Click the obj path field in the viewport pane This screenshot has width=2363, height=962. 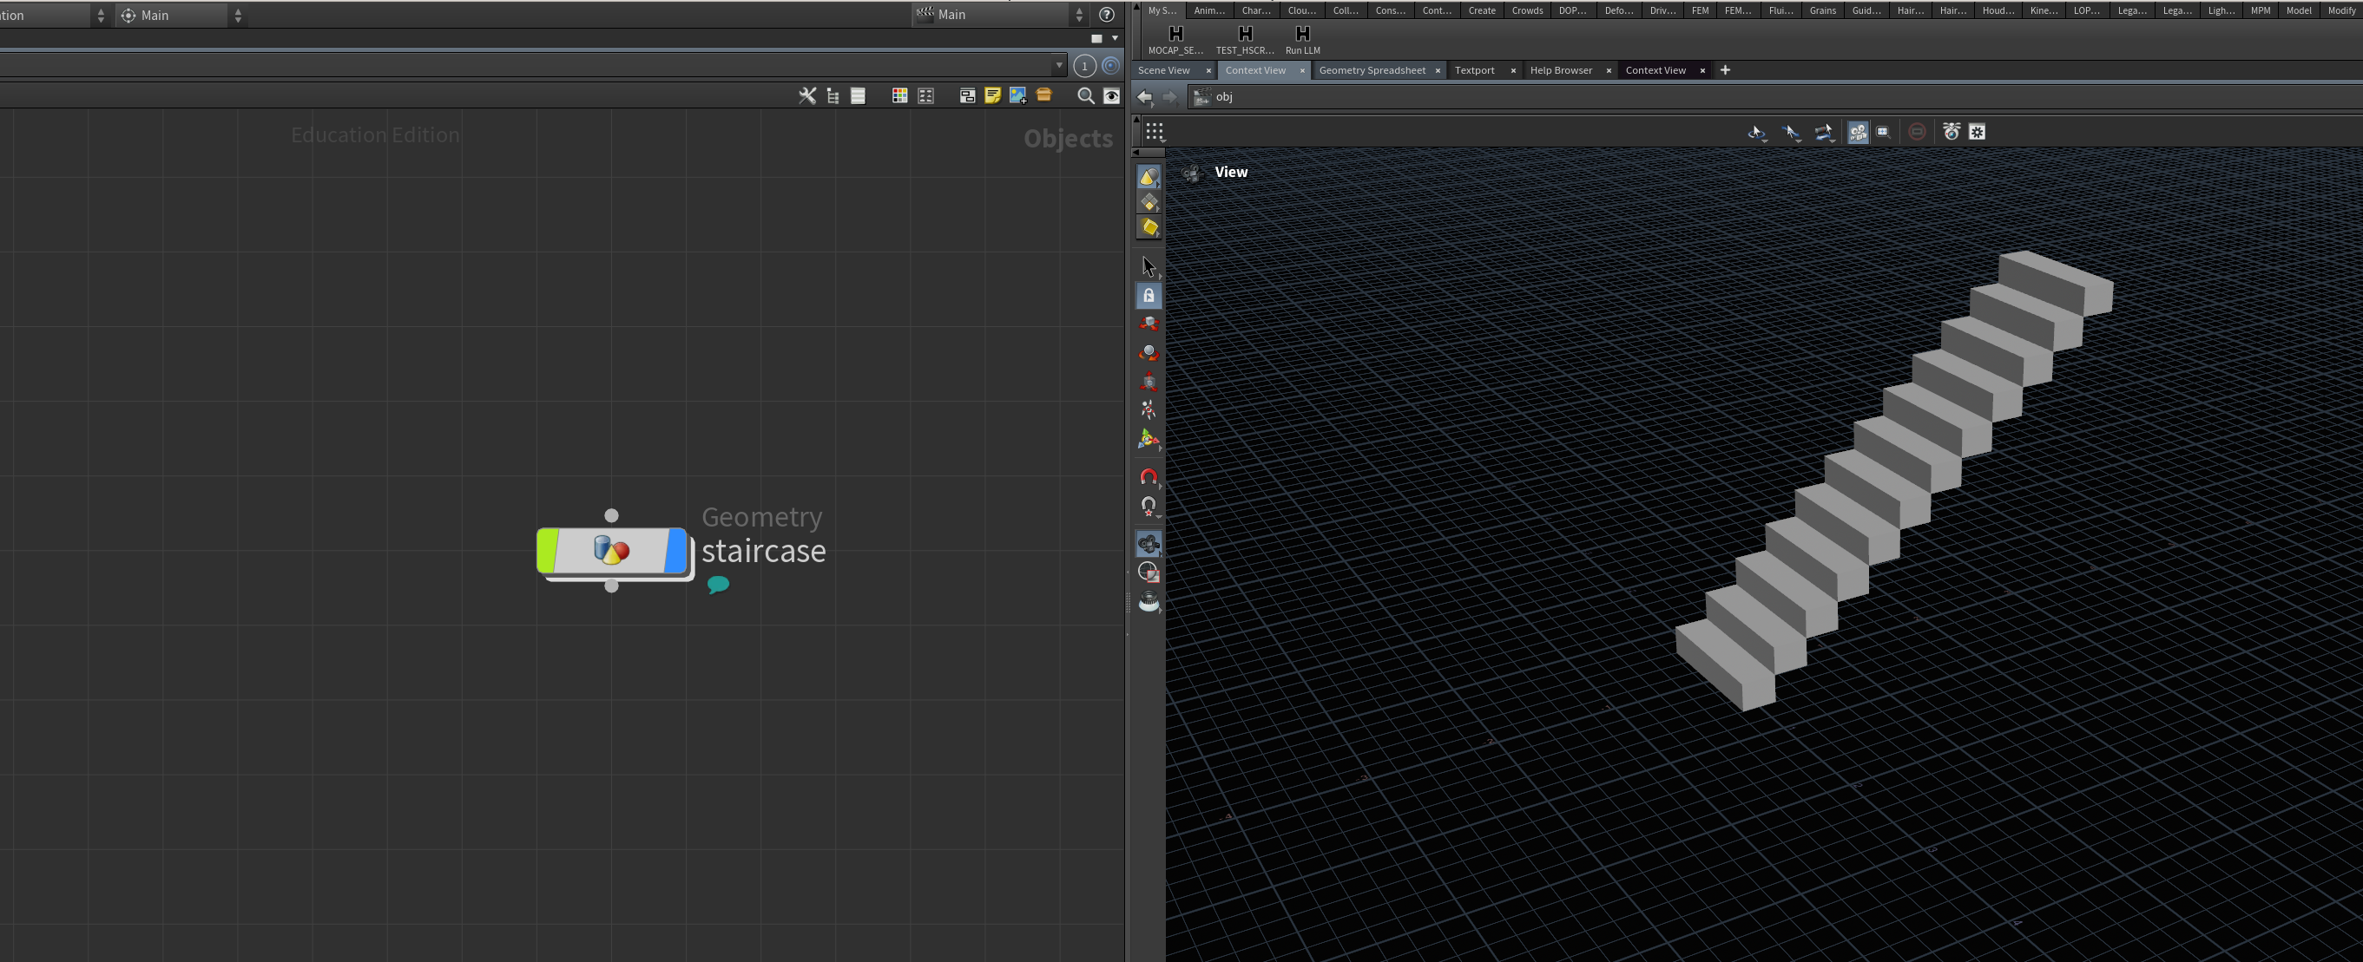tap(1776, 97)
